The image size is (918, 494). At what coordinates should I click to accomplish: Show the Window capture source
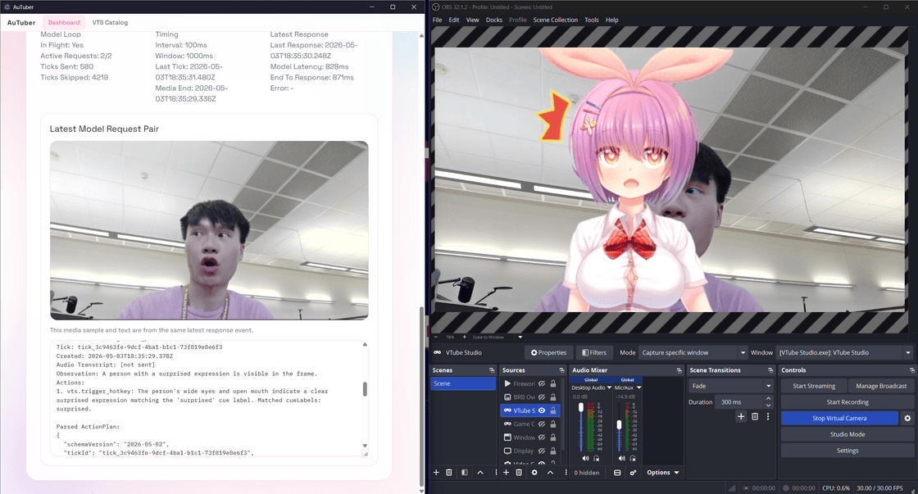[x=542, y=437]
